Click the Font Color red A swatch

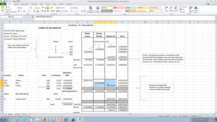[x=38, y=11]
